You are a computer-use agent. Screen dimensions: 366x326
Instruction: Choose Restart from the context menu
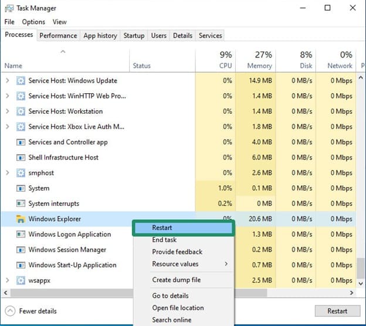click(183, 227)
